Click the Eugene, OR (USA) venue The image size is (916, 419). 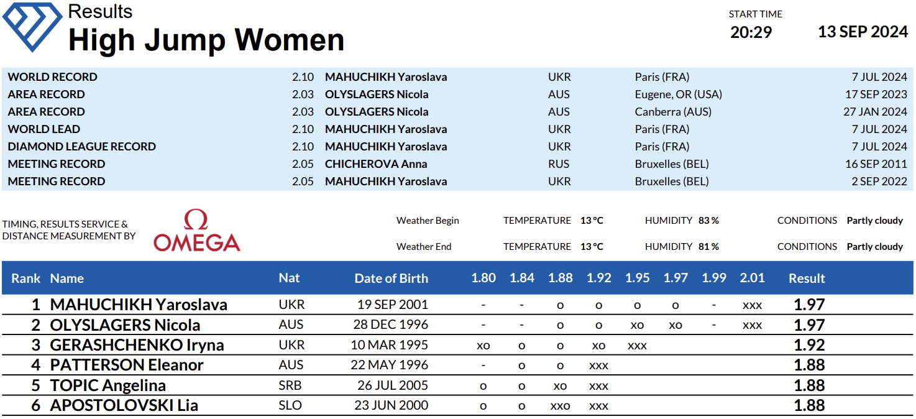[x=678, y=94]
